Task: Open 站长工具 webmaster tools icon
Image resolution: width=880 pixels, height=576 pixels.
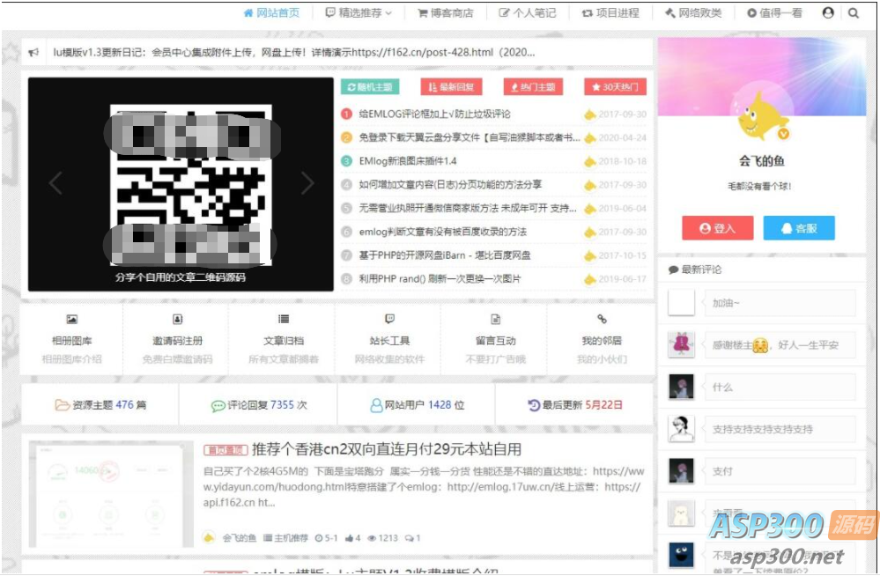Action: (x=389, y=319)
